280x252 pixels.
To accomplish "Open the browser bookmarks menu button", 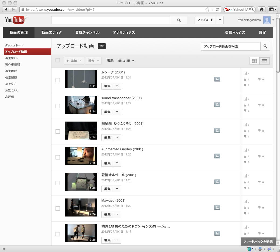I will pyautogui.click(x=273, y=9).
